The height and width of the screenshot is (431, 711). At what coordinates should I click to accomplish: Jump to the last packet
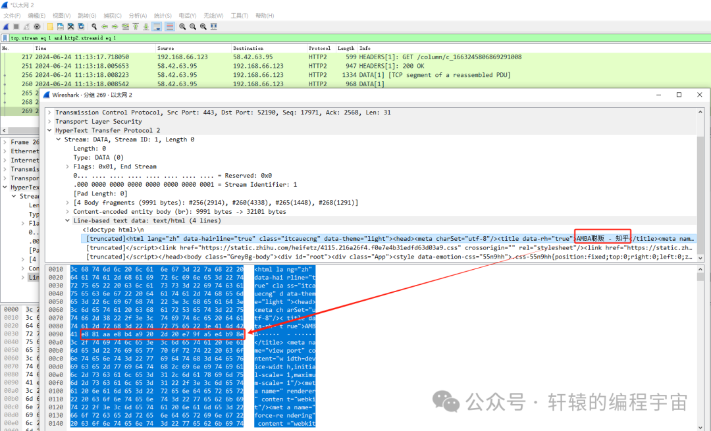(146, 27)
